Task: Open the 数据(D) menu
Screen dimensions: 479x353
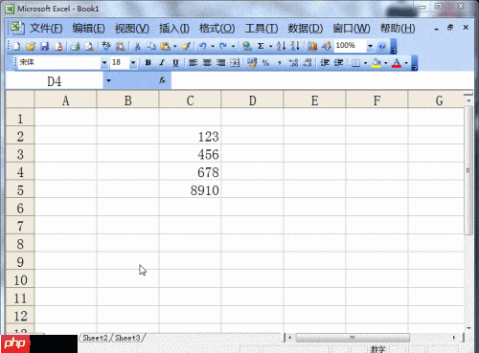Action: [305, 29]
